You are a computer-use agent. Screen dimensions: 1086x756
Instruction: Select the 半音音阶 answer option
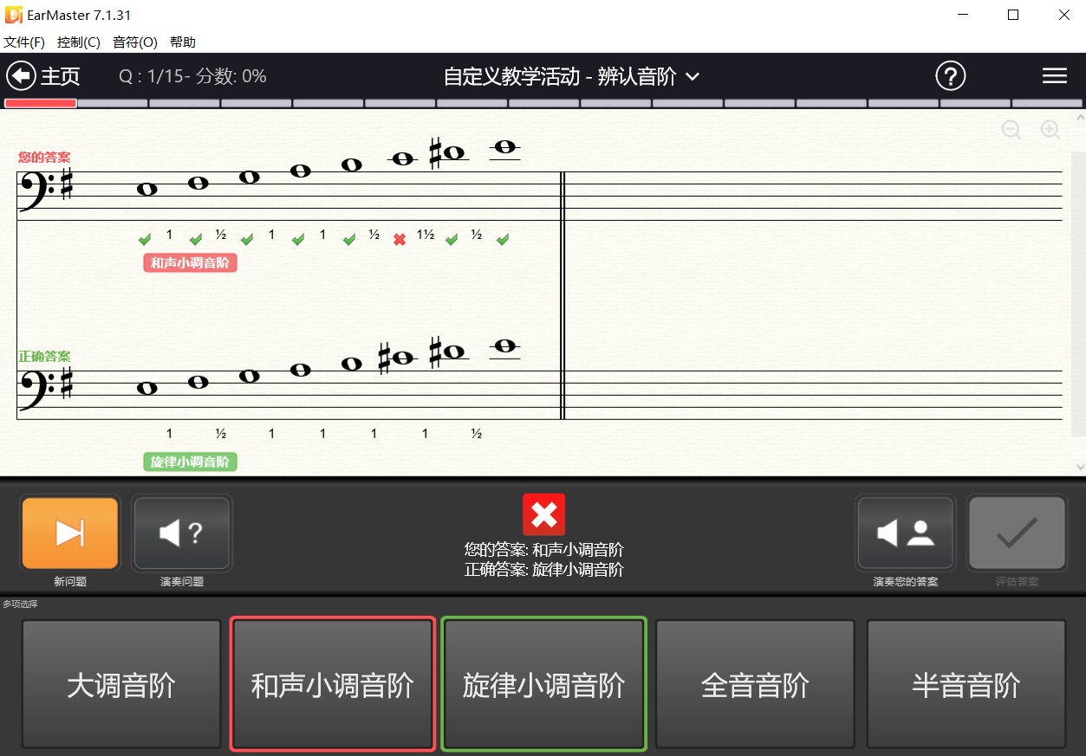point(966,684)
